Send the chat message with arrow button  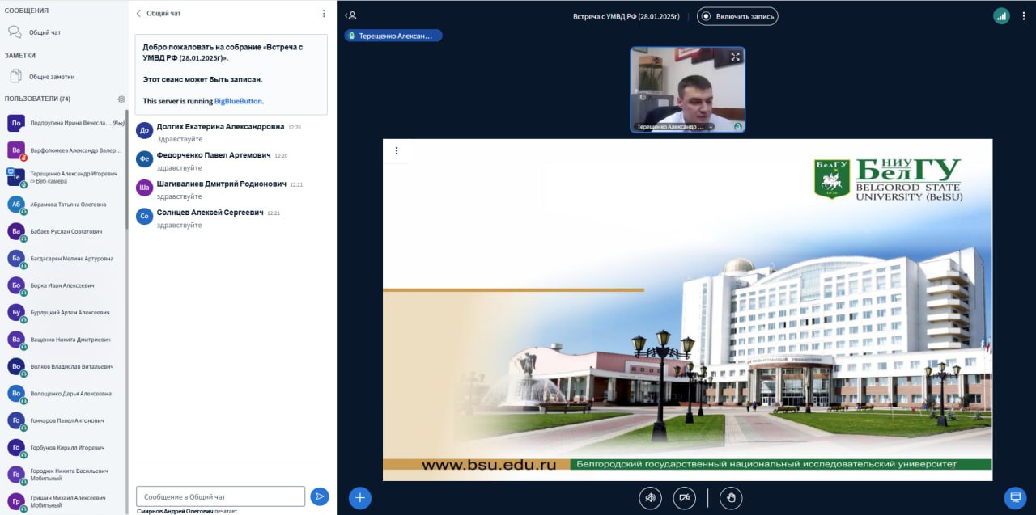[x=320, y=496]
